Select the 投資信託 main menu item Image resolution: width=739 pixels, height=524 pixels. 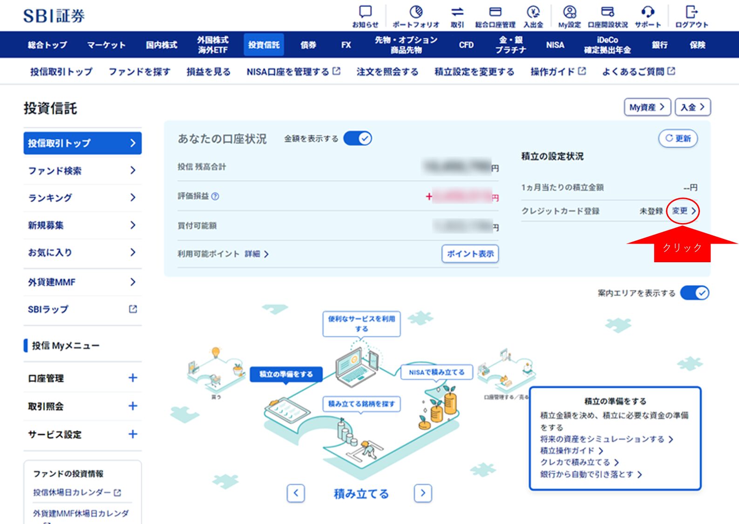(264, 45)
